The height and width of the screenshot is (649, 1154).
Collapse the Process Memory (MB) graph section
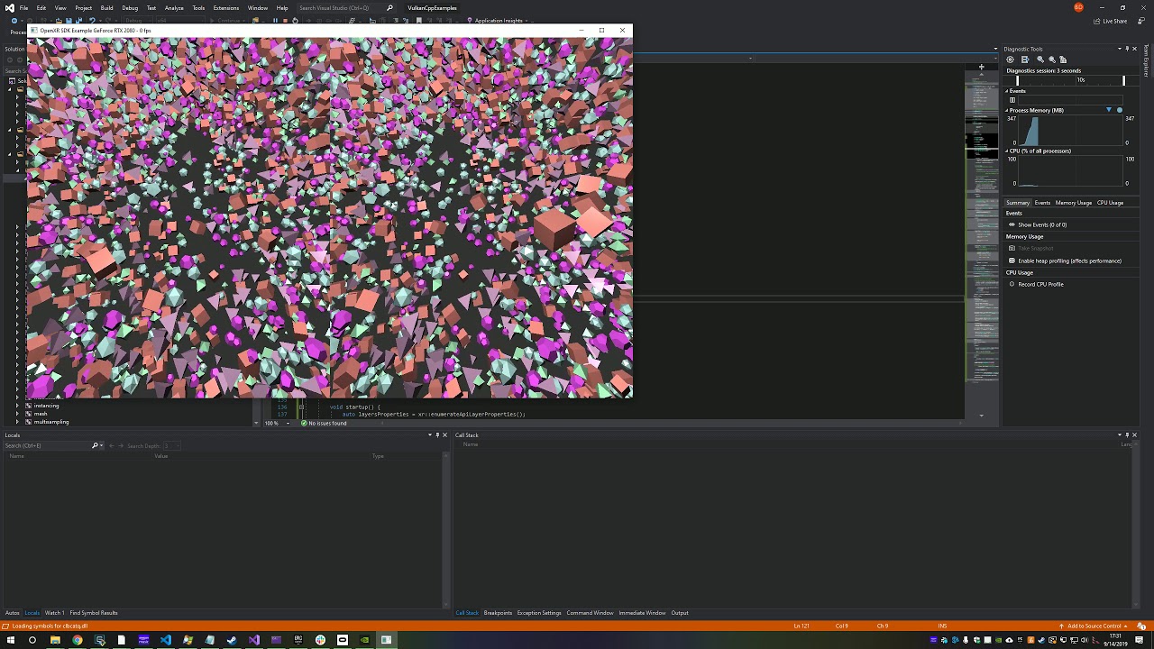1007,110
